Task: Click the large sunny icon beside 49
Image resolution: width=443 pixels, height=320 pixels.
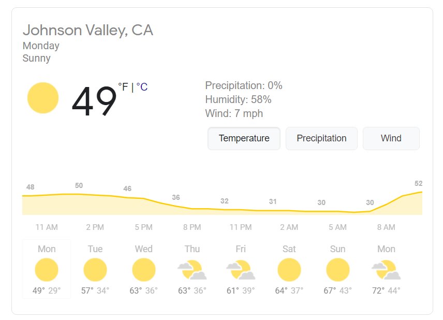Action: [43, 98]
